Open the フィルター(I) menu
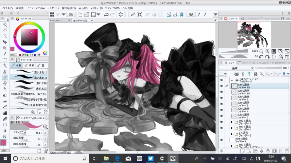Viewport: 291px width, 163px height. tap(96, 8)
